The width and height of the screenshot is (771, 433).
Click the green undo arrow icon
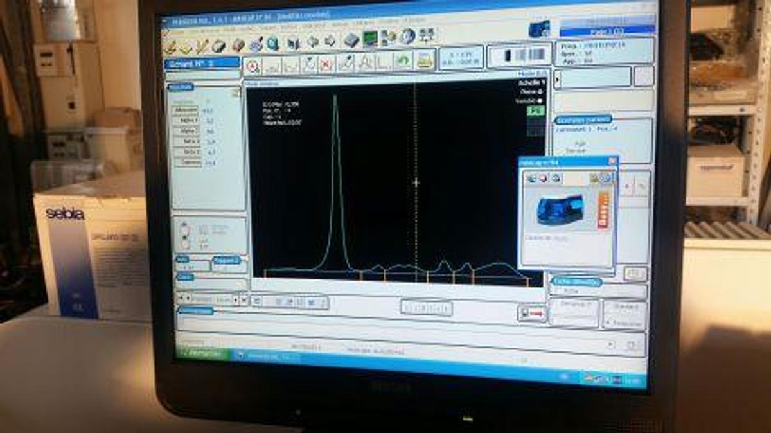coord(403,61)
